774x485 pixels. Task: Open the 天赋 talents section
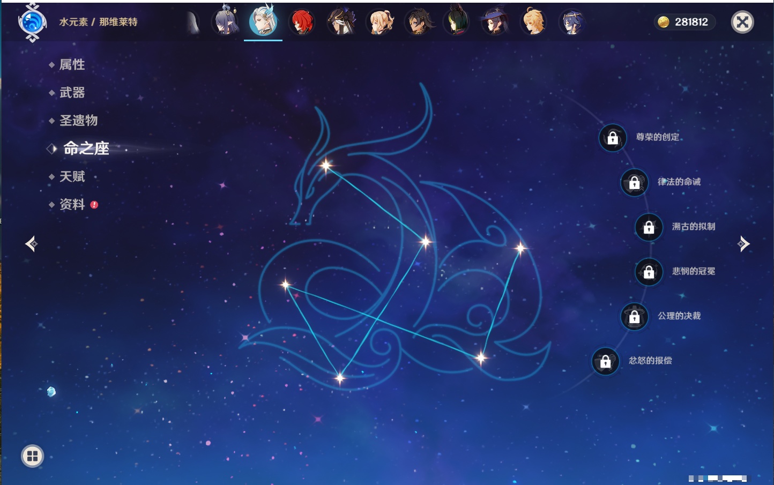pyautogui.click(x=72, y=176)
